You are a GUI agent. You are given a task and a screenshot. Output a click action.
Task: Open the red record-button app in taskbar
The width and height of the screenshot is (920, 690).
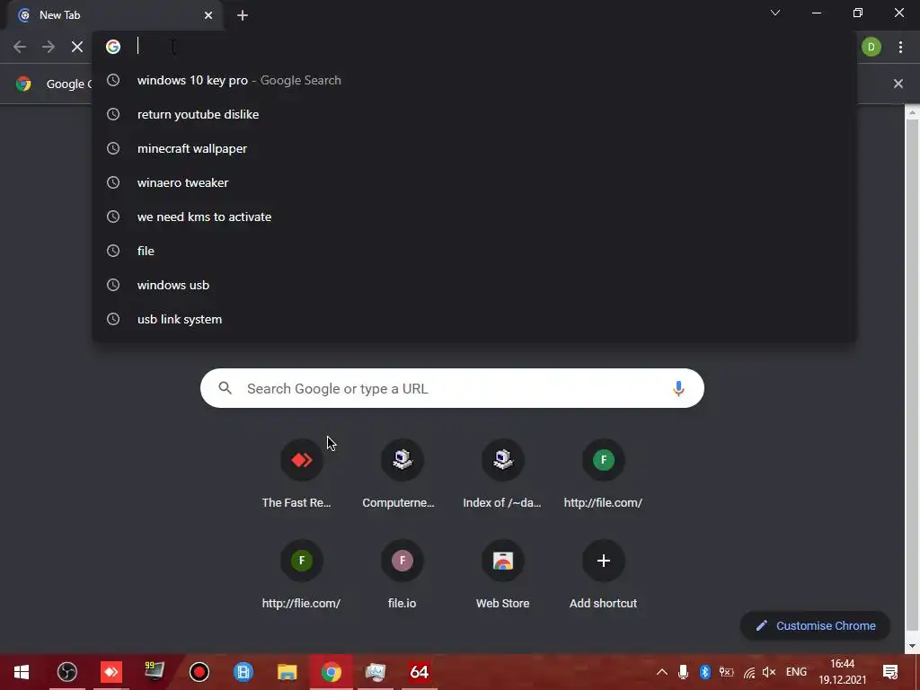[199, 672]
